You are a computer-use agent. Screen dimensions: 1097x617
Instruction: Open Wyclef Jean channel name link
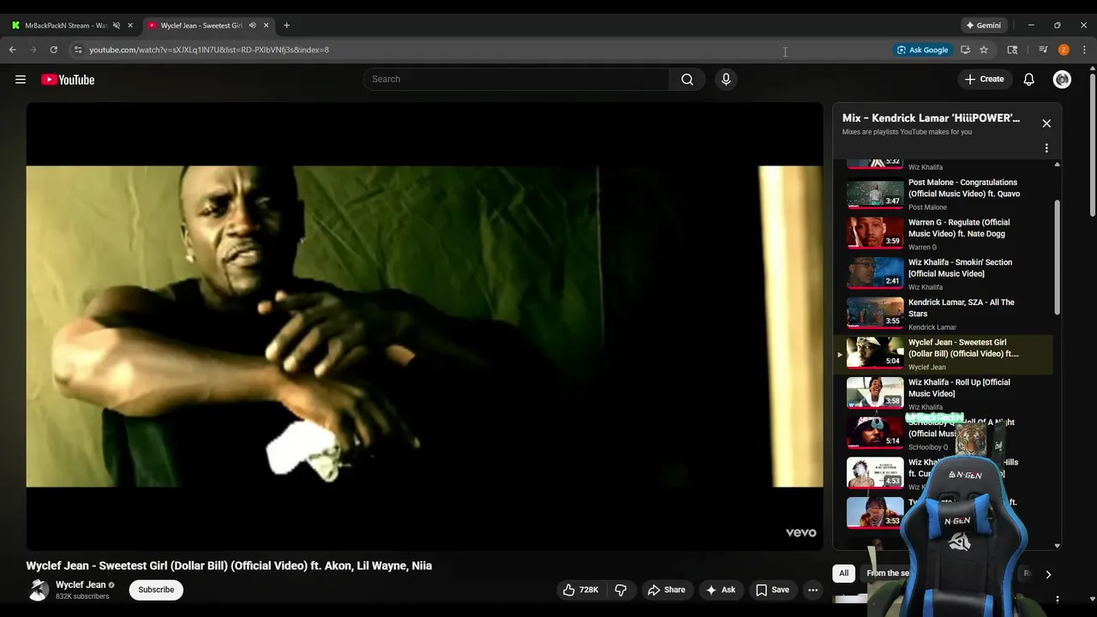tap(81, 584)
